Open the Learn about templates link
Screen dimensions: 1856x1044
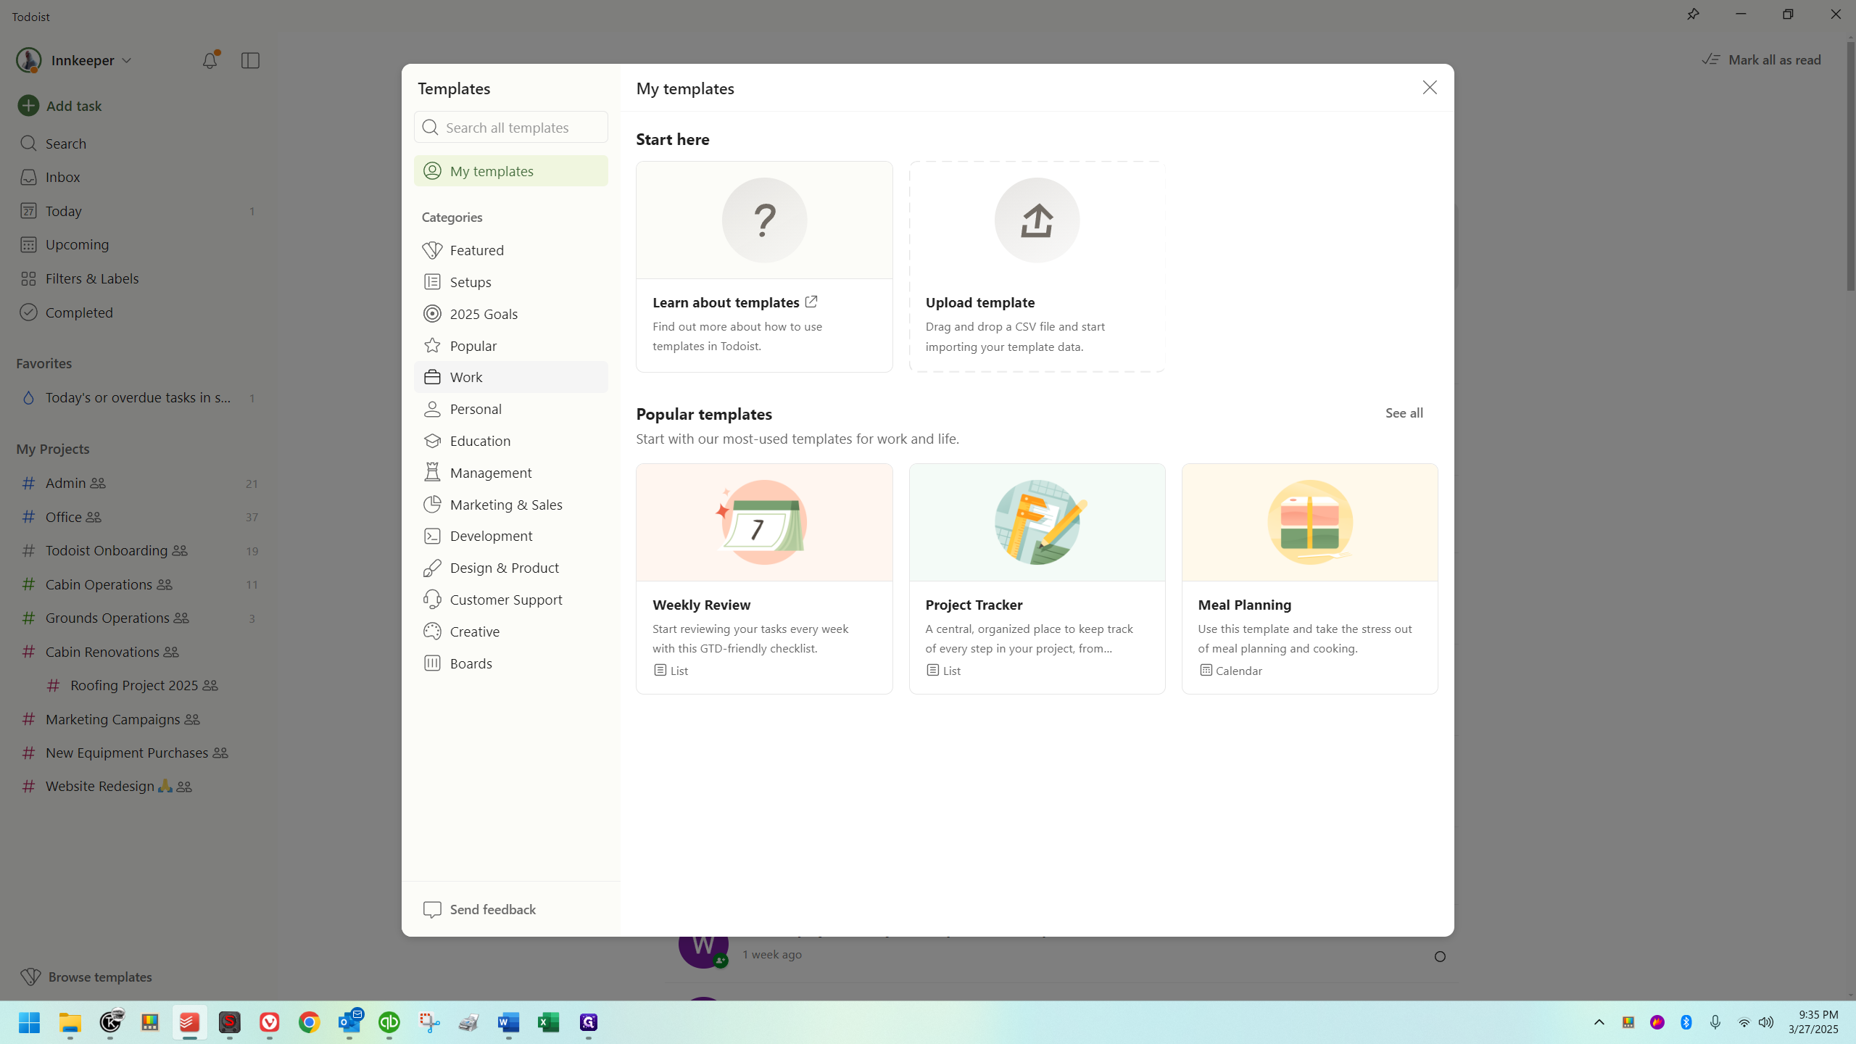click(734, 302)
